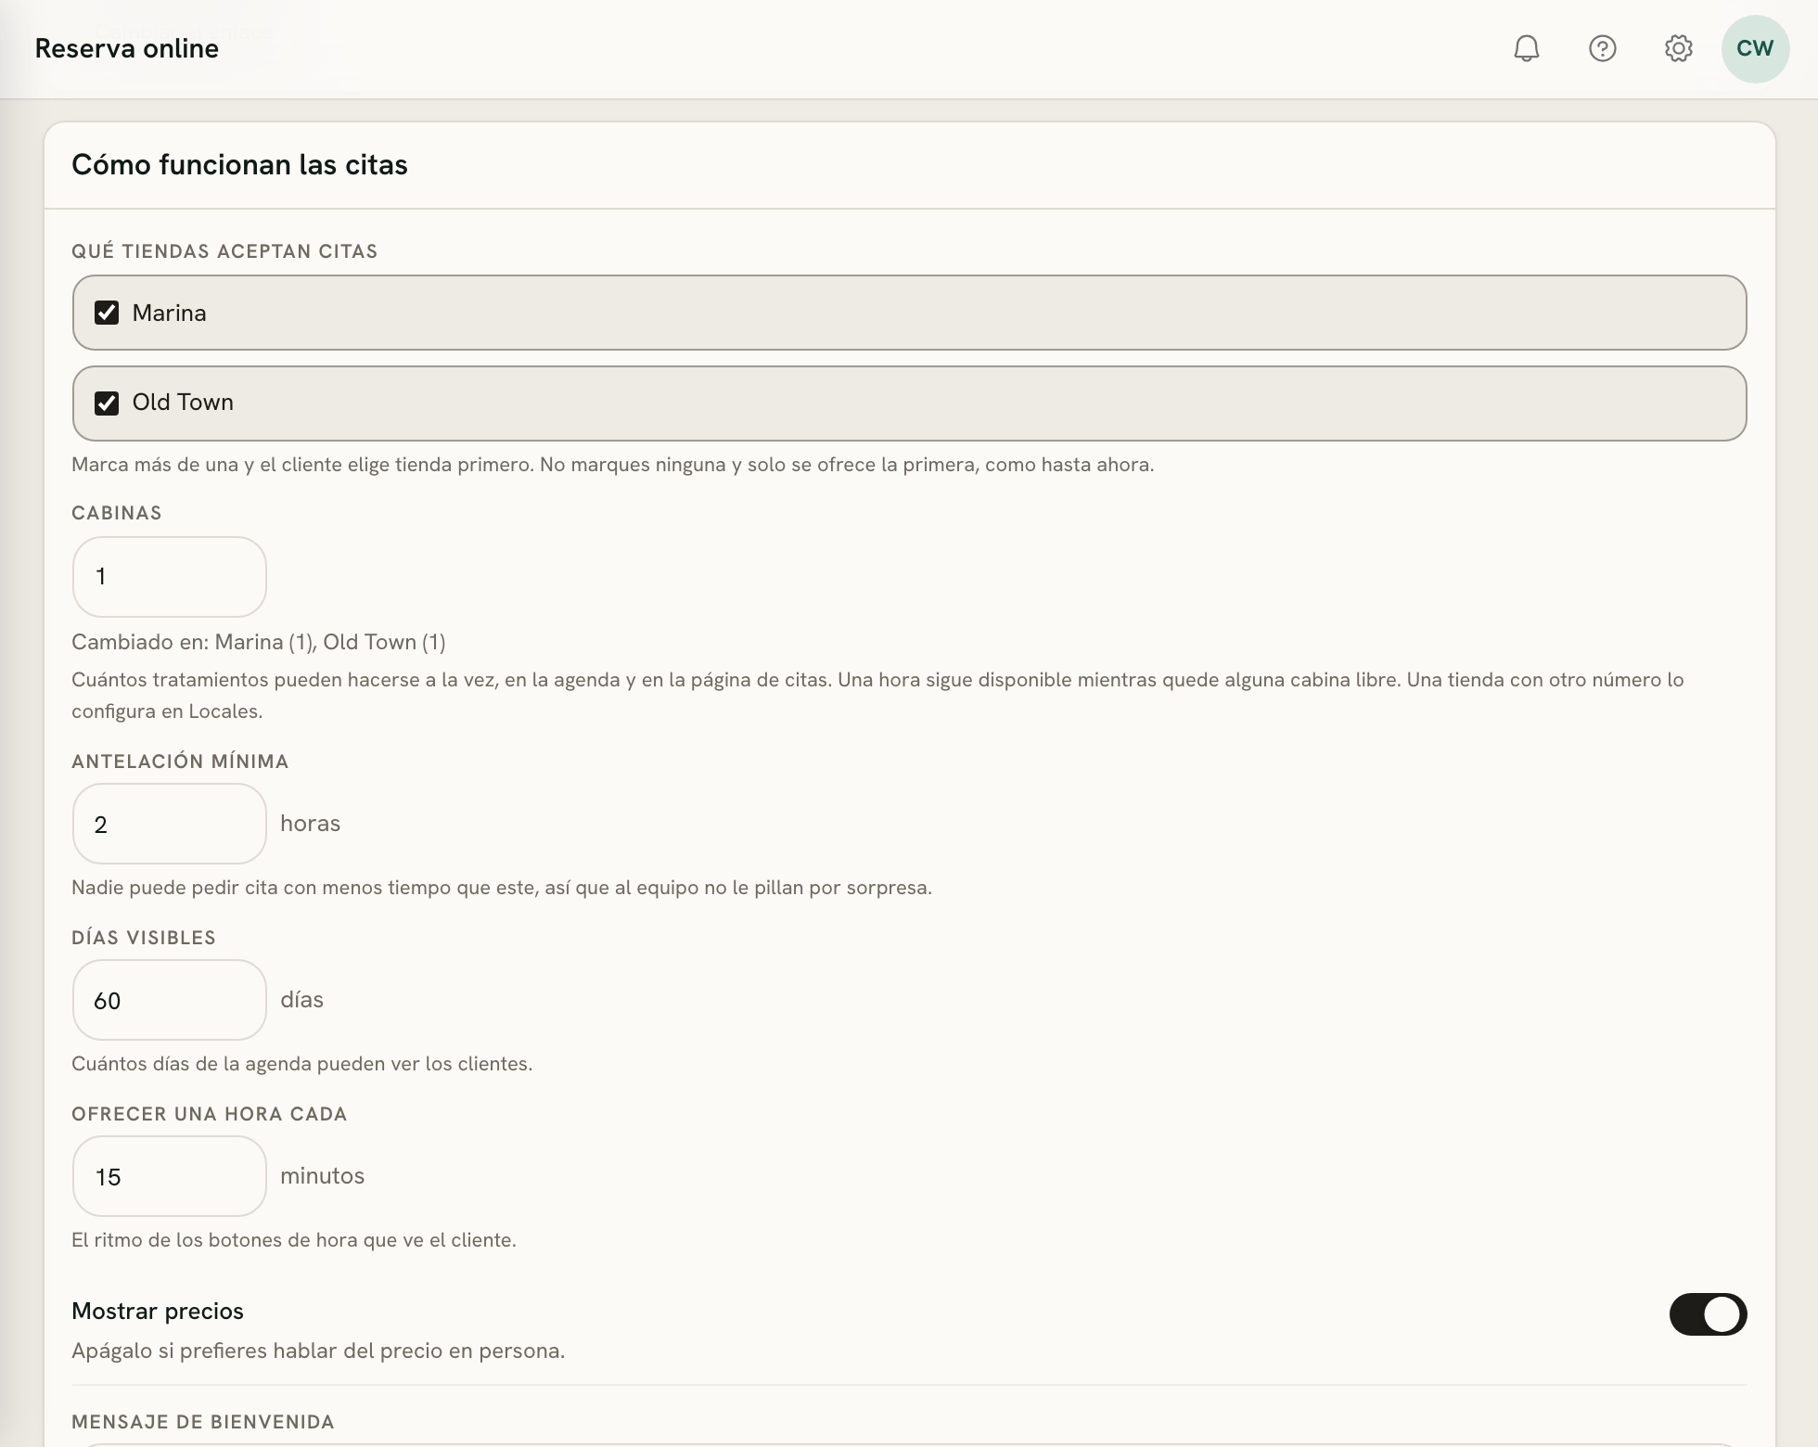This screenshot has height=1447, width=1818.
Task: Uncheck the Old Town store checkbox
Action: pos(107,403)
